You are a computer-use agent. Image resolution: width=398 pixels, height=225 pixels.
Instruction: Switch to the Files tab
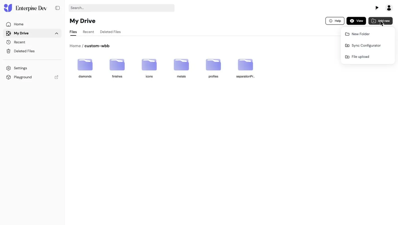[73, 32]
